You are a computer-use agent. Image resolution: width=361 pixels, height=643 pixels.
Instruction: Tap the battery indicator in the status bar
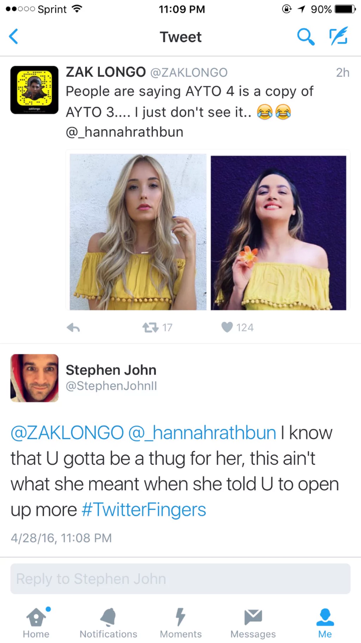[344, 9]
